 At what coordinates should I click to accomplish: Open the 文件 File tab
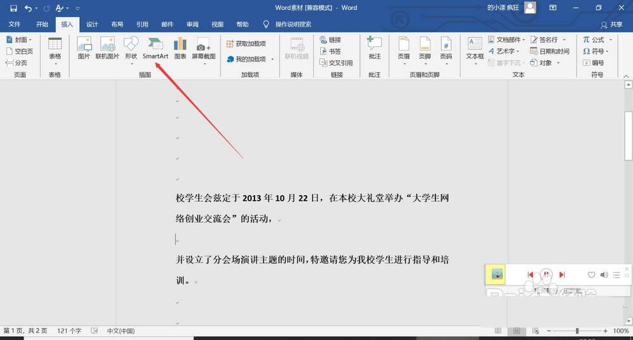click(x=15, y=24)
